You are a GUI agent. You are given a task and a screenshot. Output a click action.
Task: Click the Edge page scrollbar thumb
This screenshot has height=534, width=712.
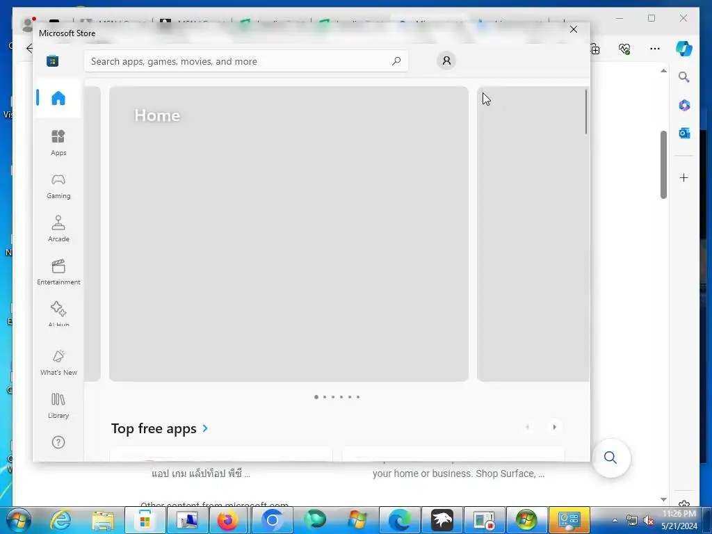coord(663,164)
